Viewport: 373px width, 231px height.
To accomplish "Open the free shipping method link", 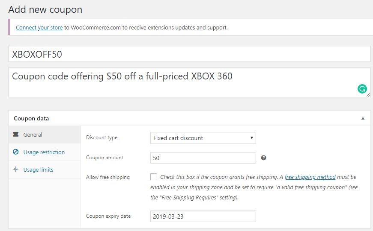I will pos(310,177).
